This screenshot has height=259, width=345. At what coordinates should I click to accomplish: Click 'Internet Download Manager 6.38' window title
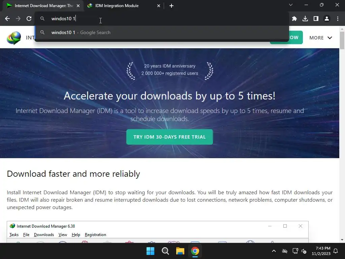pos(46,226)
